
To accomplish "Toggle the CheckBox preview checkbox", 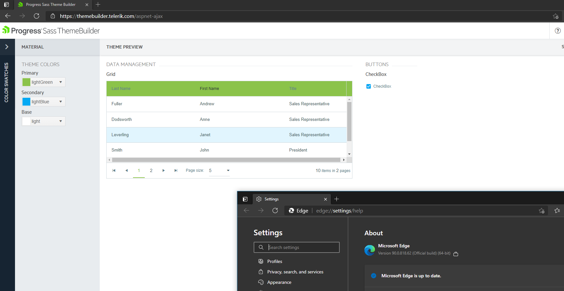I will coord(369,86).
